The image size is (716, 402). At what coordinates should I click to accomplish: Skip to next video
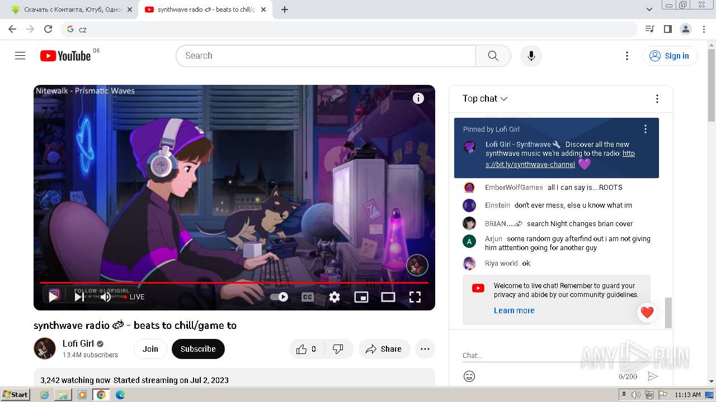(x=79, y=296)
